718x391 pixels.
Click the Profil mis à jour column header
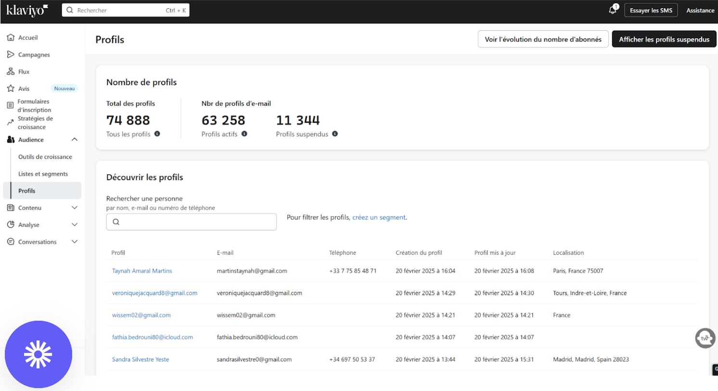[495, 252]
